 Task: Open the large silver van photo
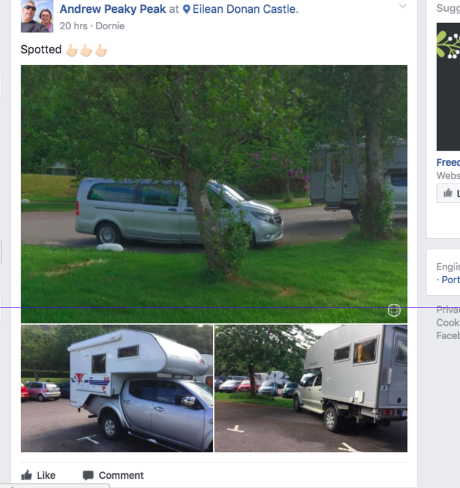click(x=214, y=194)
